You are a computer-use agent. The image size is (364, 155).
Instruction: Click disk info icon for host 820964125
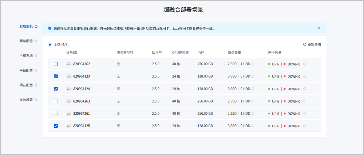[253, 126]
